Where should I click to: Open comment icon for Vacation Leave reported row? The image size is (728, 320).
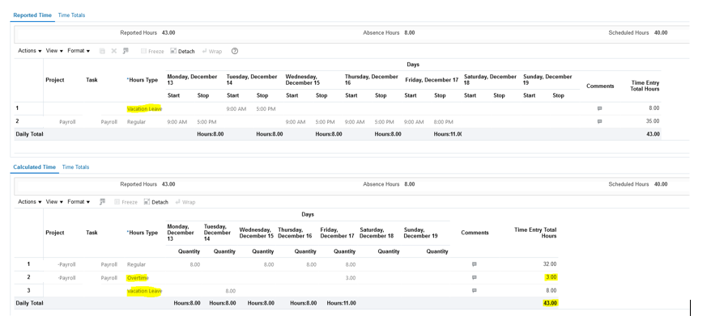pyautogui.click(x=599, y=108)
